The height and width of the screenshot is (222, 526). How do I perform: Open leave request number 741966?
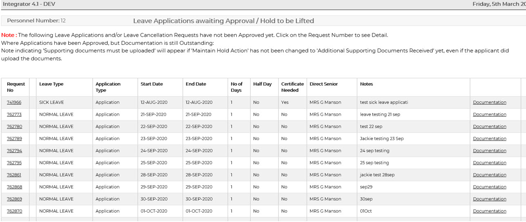tap(14, 103)
